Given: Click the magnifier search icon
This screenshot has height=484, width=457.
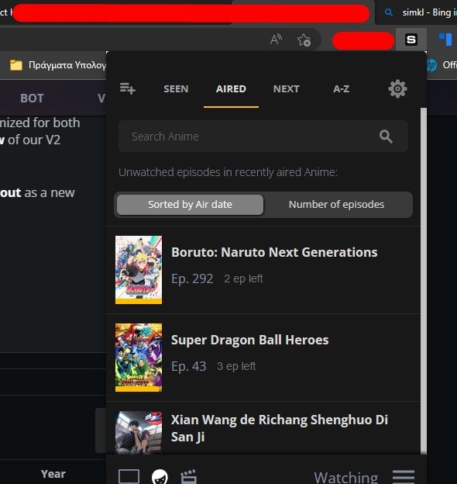Looking at the screenshot, I should click(386, 137).
